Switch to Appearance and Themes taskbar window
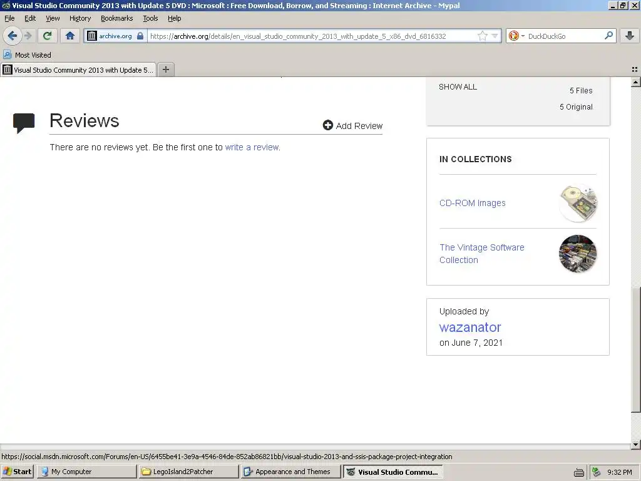This screenshot has height=481, width=641. pyautogui.click(x=290, y=472)
